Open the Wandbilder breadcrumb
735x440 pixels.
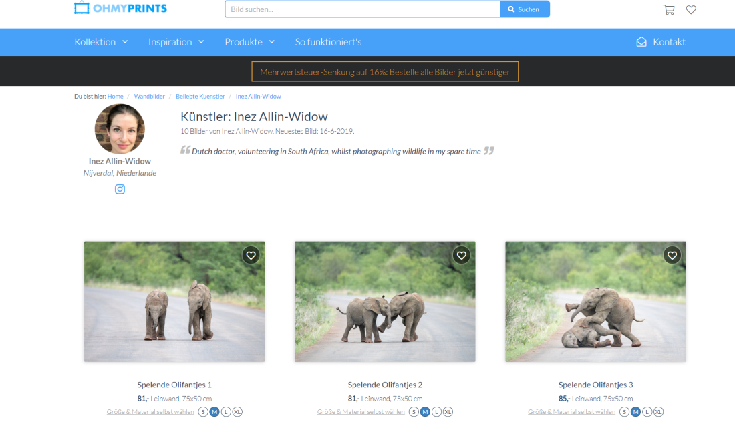tap(150, 97)
